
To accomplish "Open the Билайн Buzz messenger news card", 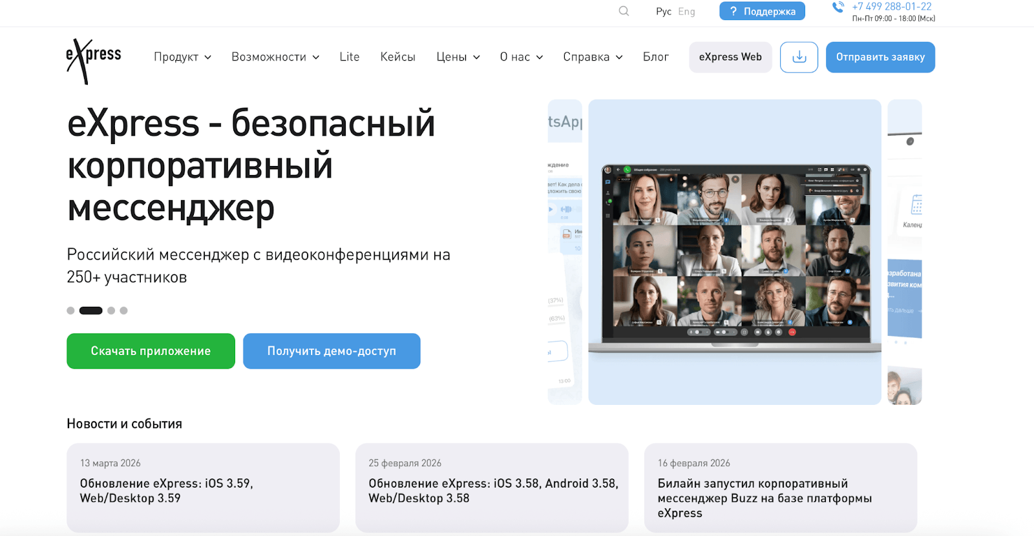I will pos(780,488).
